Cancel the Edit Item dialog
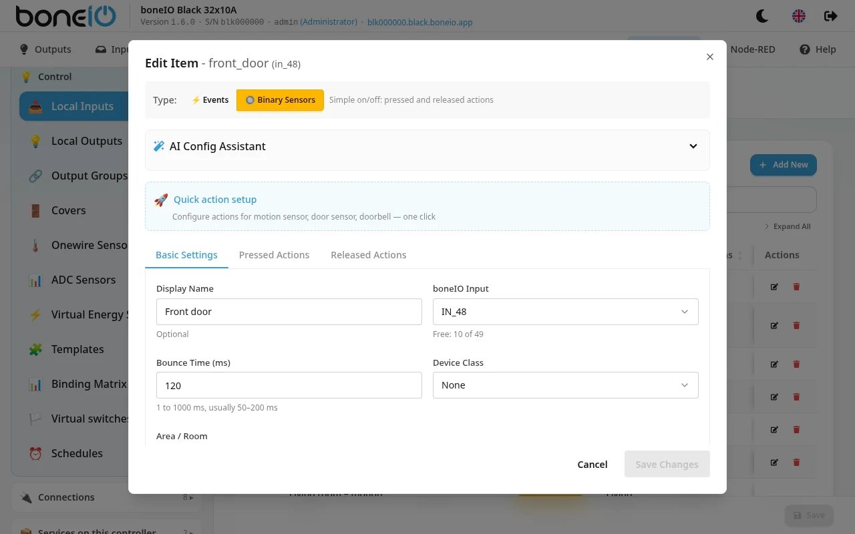The height and width of the screenshot is (534, 855). point(592,465)
